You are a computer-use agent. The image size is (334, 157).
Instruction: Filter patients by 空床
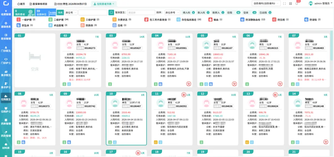tap(250, 13)
